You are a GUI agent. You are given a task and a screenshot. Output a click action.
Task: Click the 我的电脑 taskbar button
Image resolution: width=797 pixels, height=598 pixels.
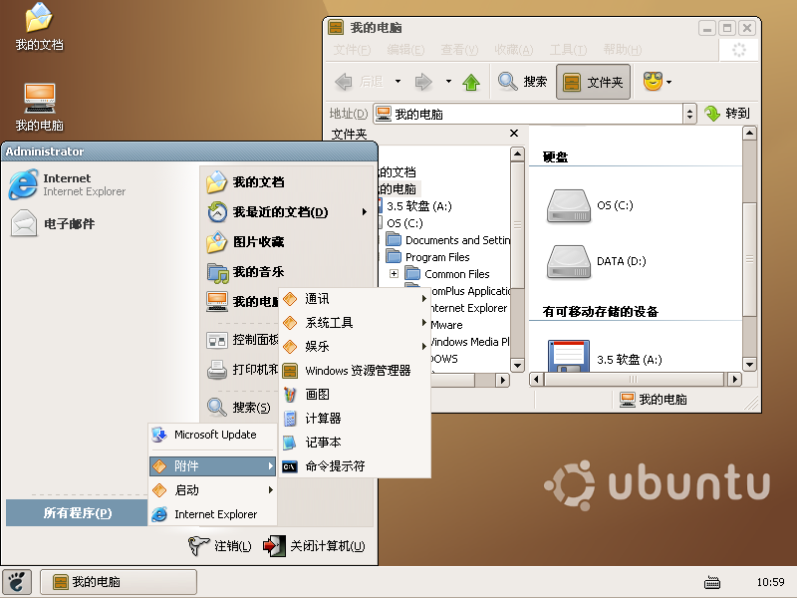(119, 582)
